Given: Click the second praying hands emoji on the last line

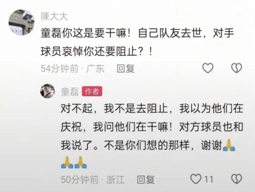Looking at the screenshot, I should 81,162.
